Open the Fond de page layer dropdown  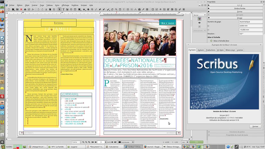tap(126, 142)
